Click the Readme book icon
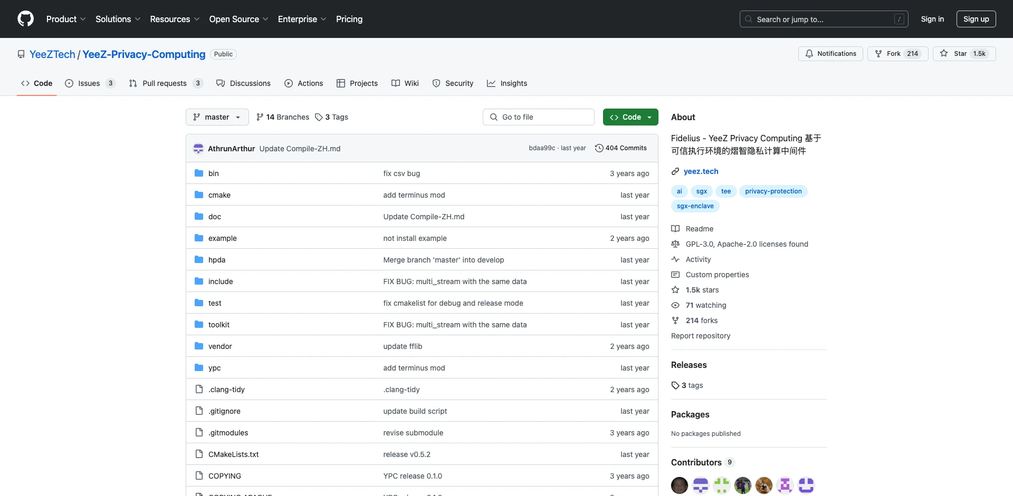Screen dimensions: 1013x496 click(x=675, y=229)
